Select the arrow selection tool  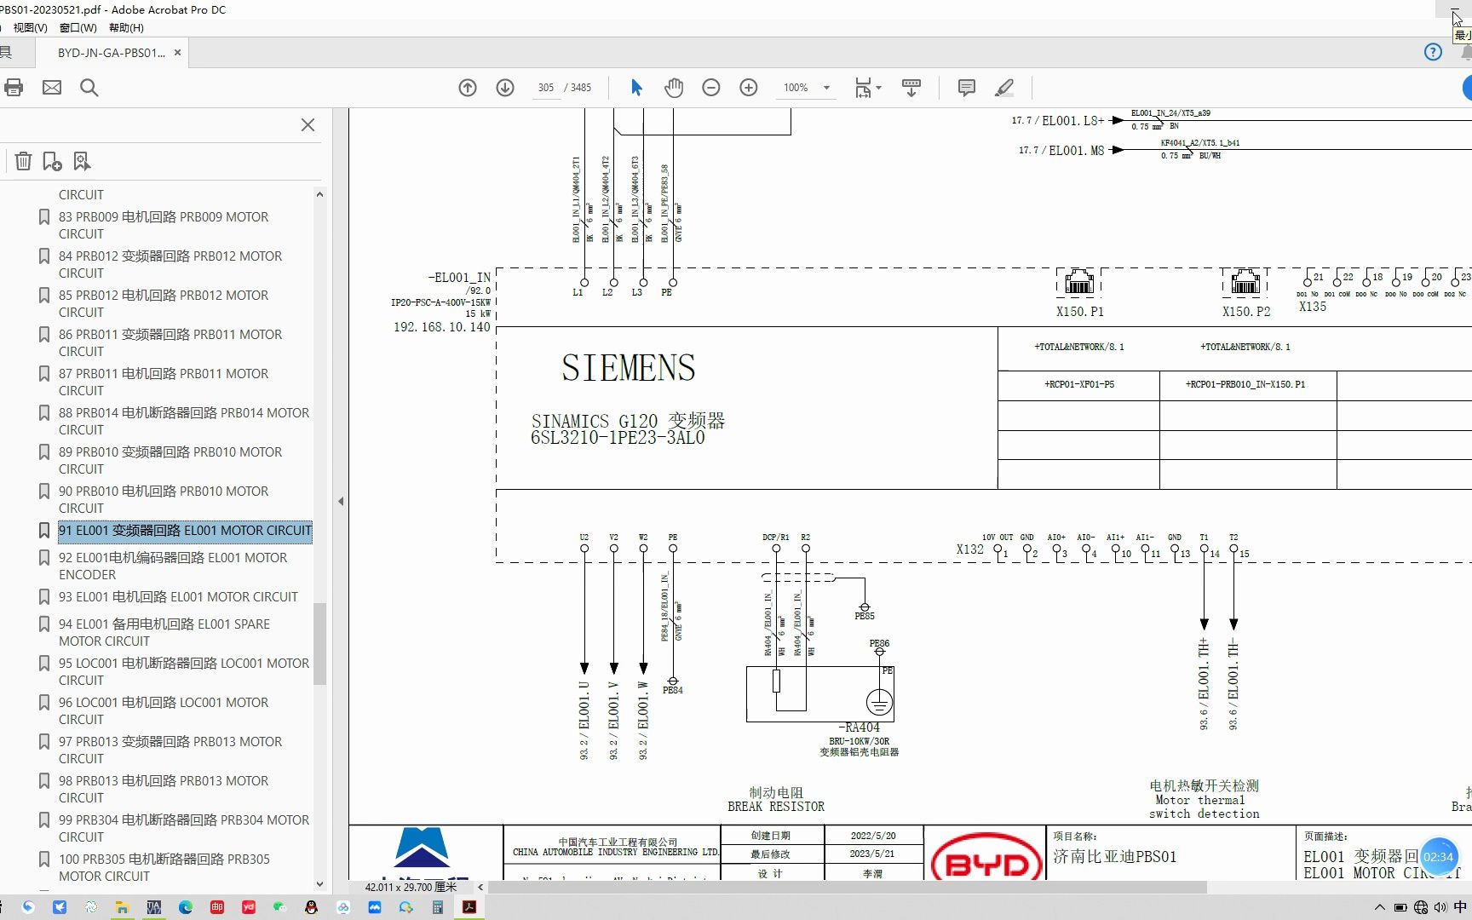(636, 87)
